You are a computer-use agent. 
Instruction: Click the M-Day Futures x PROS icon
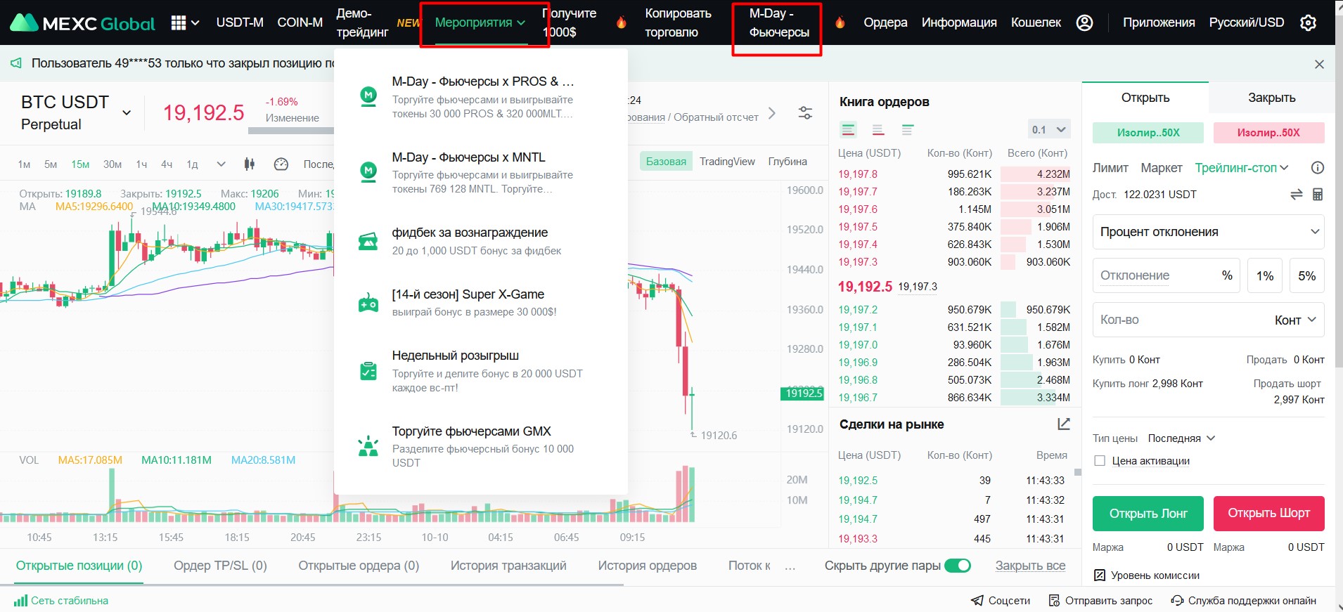point(368,96)
